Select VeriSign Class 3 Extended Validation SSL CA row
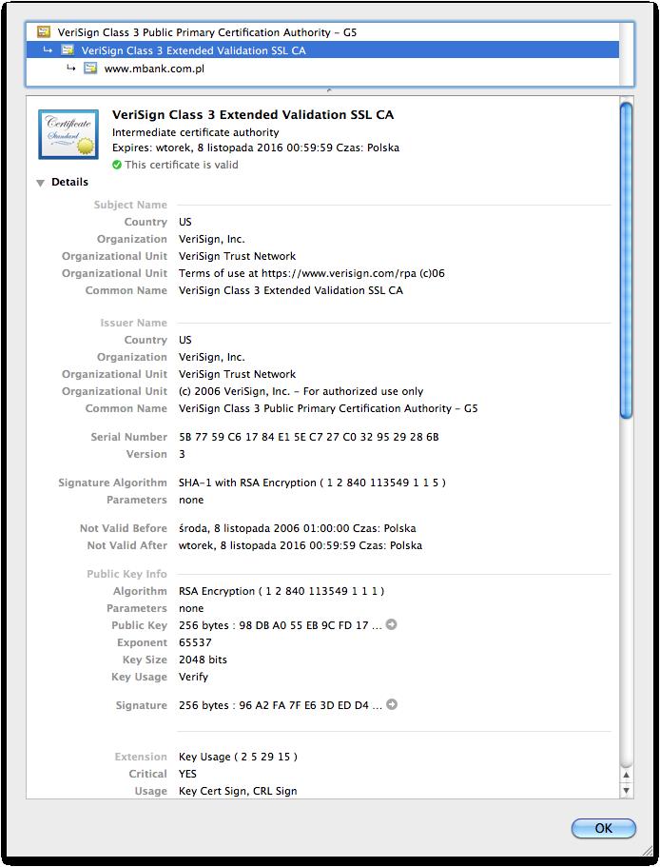This screenshot has height=867, width=660. [322, 49]
